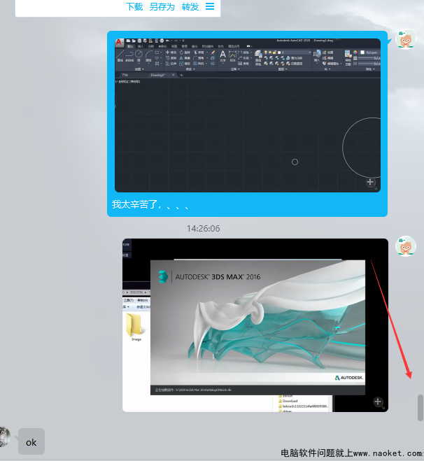Screen dimensions: 424x461
Task: Open the three-line more options menu
Action: point(210,6)
